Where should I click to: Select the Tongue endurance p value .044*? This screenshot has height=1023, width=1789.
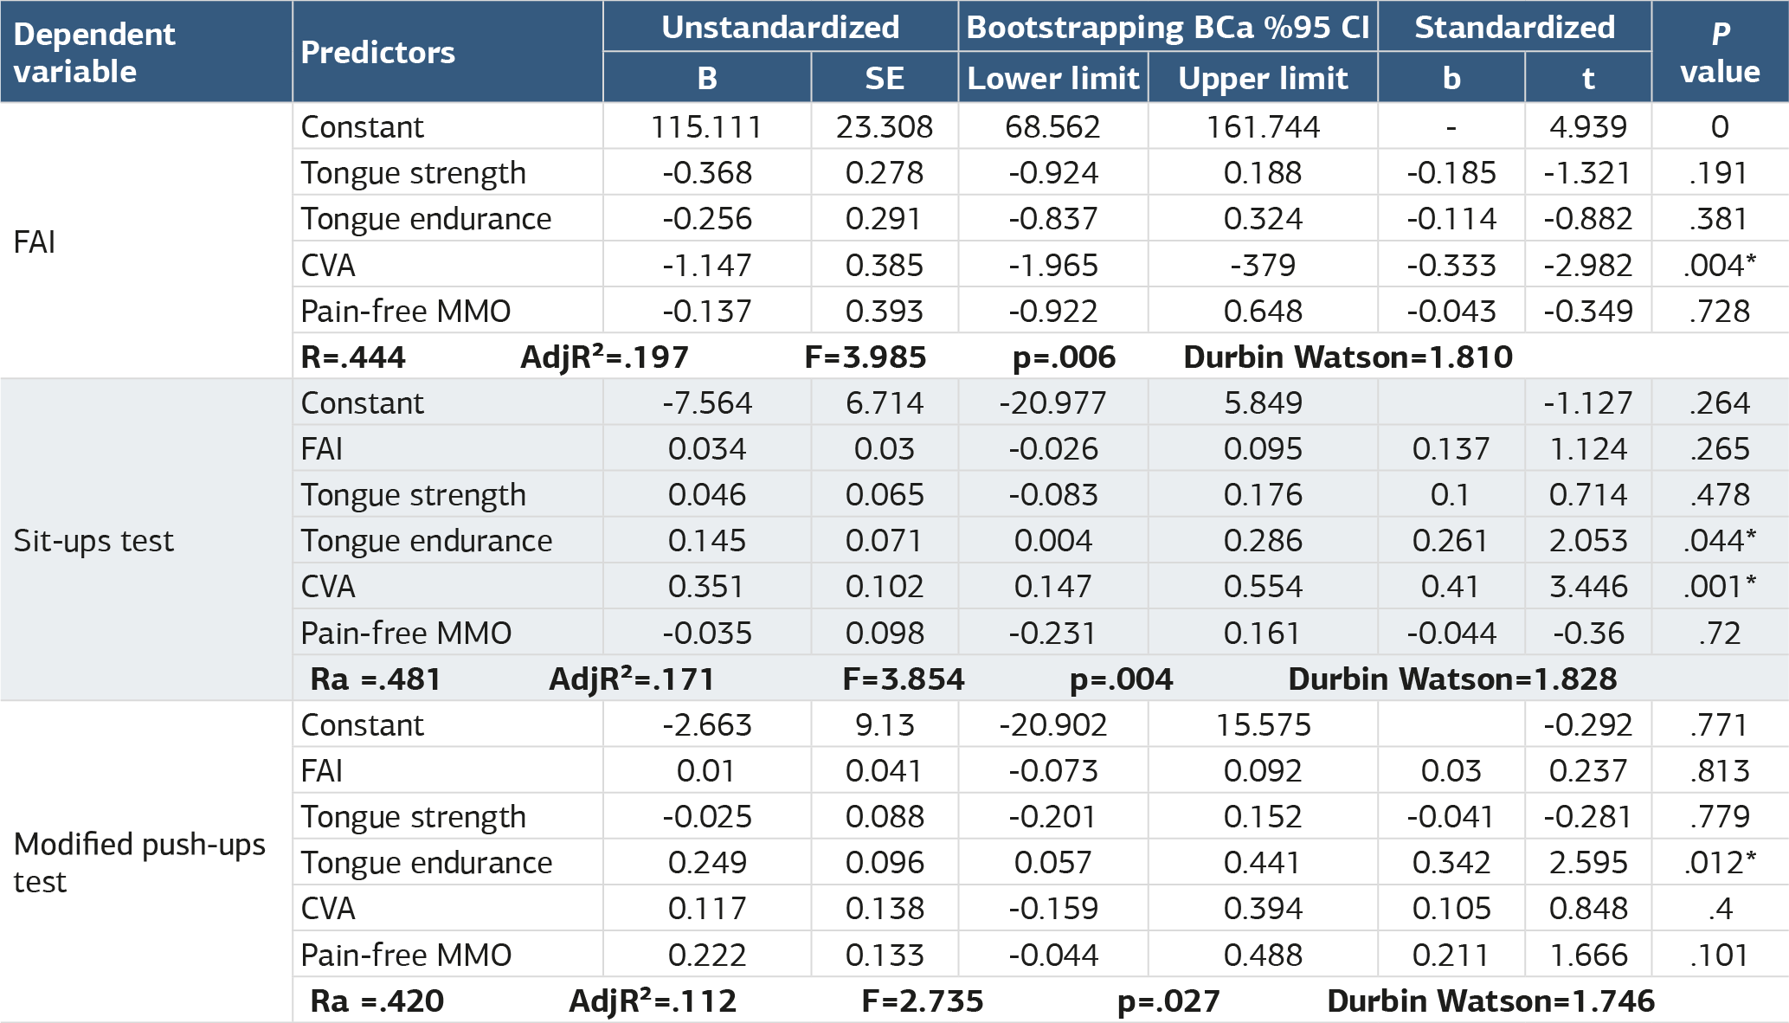tap(1720, 540)
